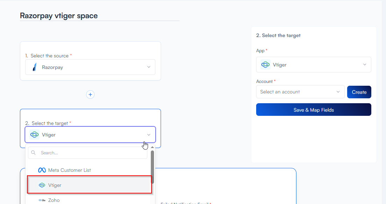Screen dimensions: 386x204
Task: Click the plus icon to add step
Action: tap(90, 94)
